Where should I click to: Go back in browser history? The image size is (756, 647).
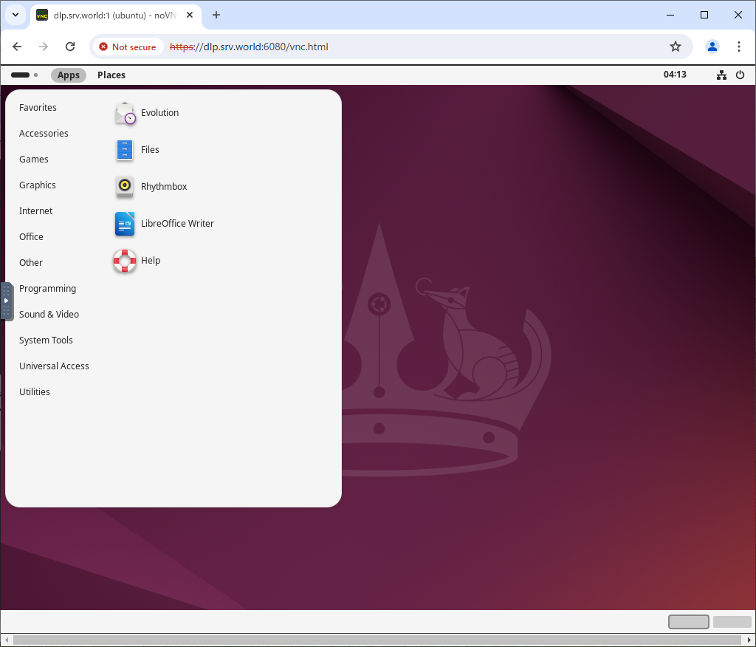tap(18, 47)
